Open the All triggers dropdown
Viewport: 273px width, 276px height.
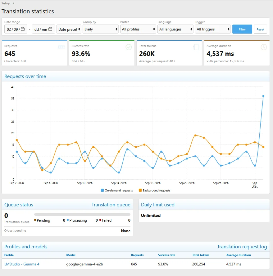213,29
